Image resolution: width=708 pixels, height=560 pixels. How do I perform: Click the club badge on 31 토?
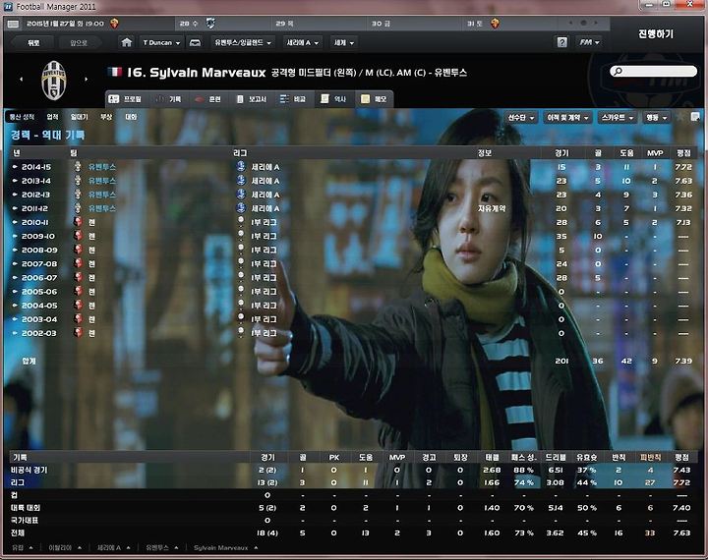coord(495,24)
